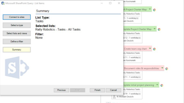Select the Create team org chart topic
Image resolution: width=184 pixels, height=103 pixels.
pos(138,49)
